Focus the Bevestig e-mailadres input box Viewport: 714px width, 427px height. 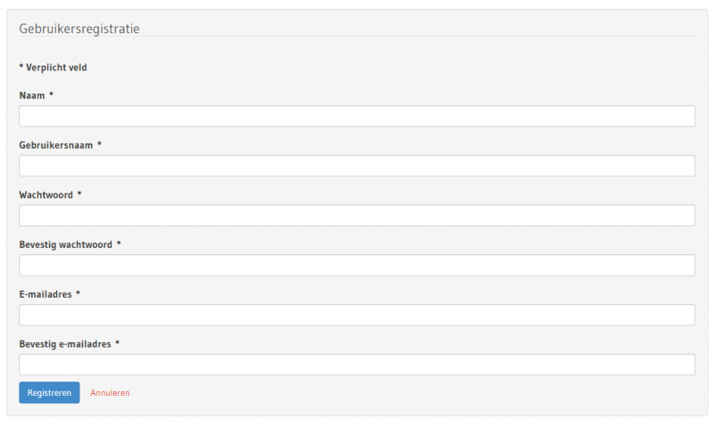tap(357, 365)
